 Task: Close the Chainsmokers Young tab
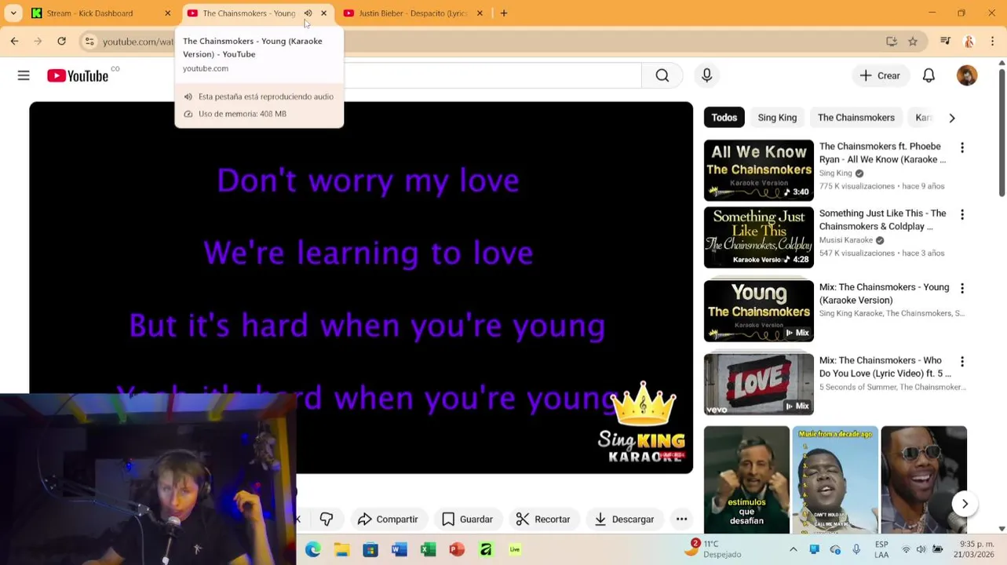pos(323,13)
